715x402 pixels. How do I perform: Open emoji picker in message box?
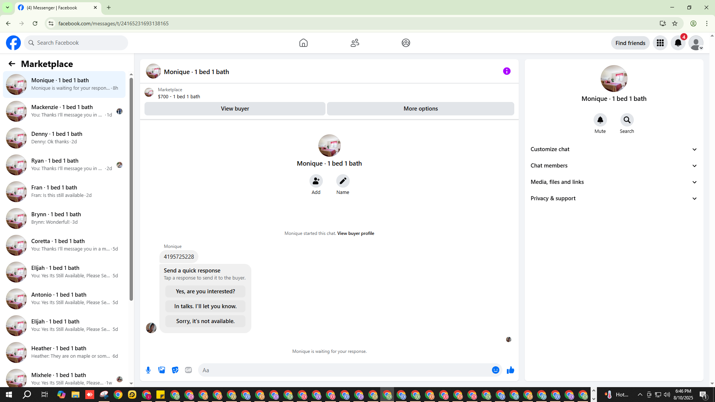click(495, 370)
